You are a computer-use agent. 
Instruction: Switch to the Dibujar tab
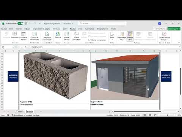pyautogui.click(x=27, y=29)
